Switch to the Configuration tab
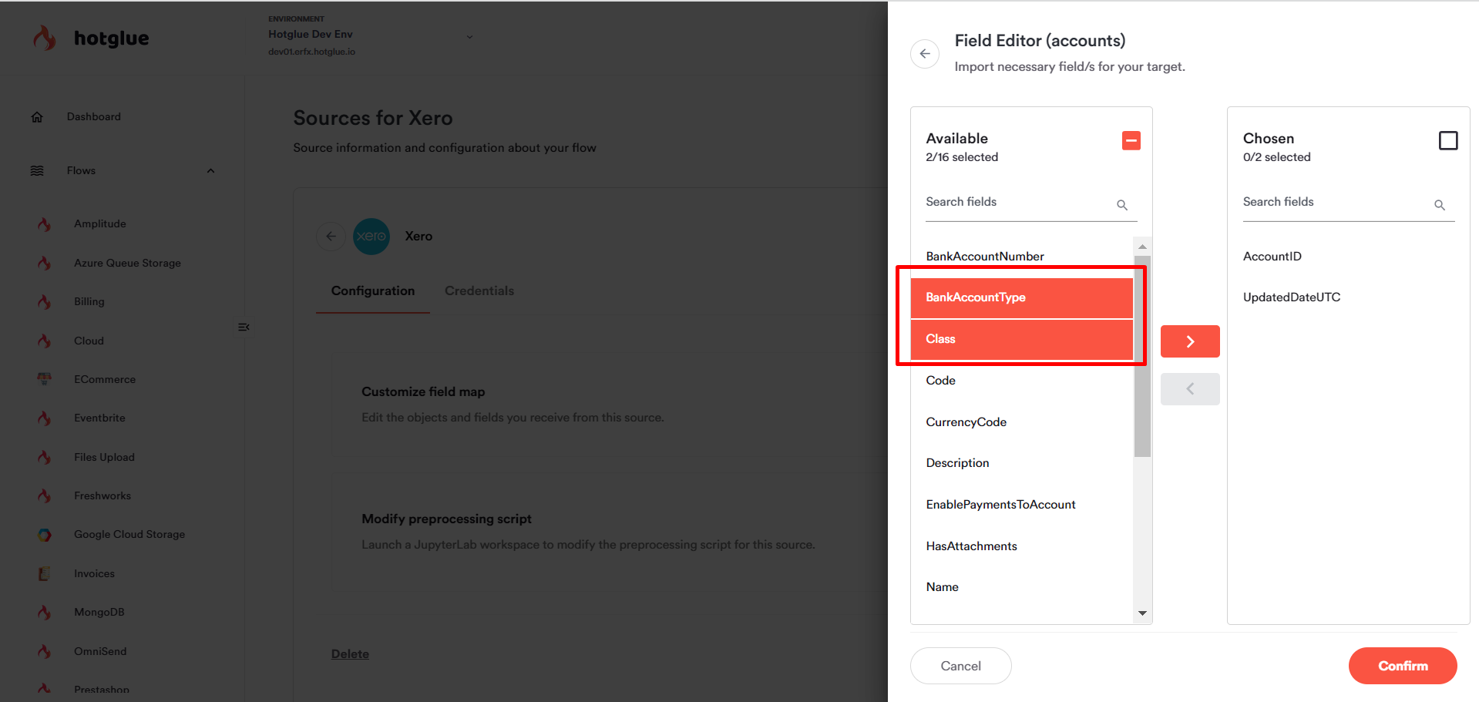The height and width of the screenshot is (702, 1479). pyautogui.click(x=373, y=291)
